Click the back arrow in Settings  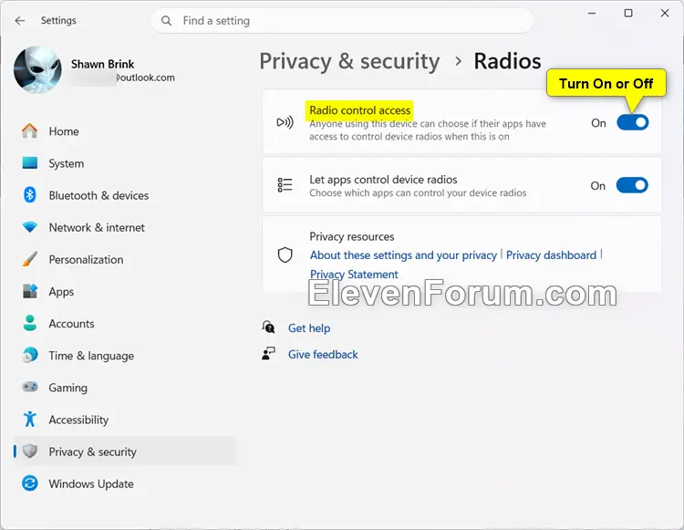(20, 20)
